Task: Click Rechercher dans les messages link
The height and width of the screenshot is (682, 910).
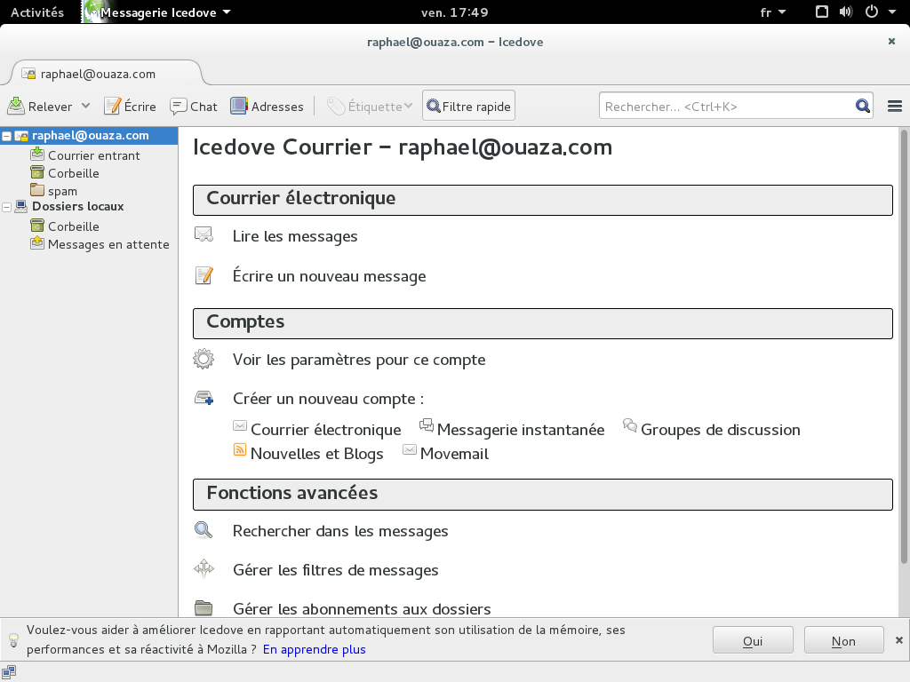Action: (x=340, y=531)
